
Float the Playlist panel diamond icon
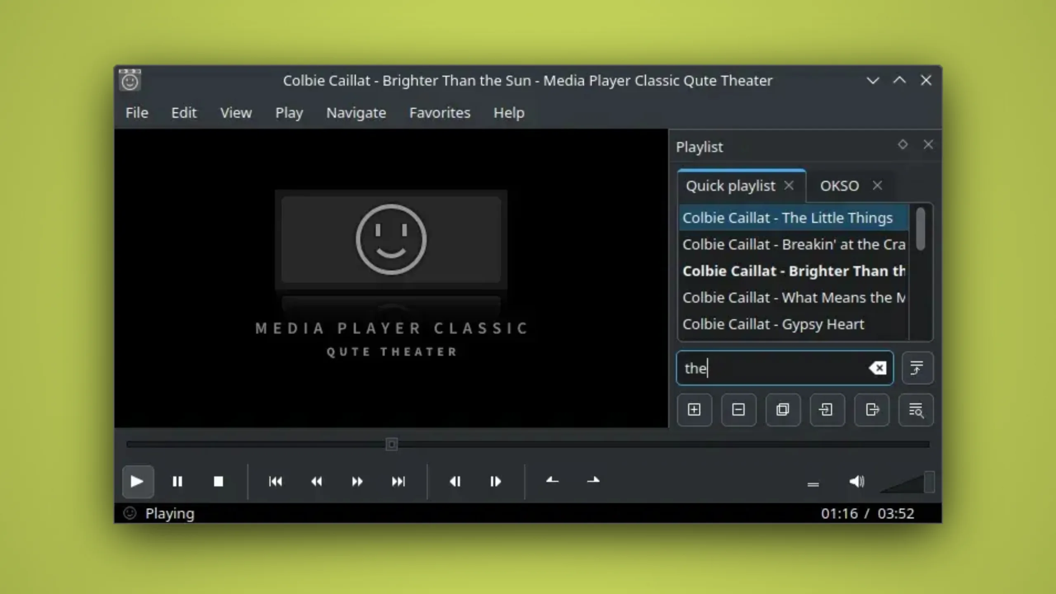[x=903, y=144]
